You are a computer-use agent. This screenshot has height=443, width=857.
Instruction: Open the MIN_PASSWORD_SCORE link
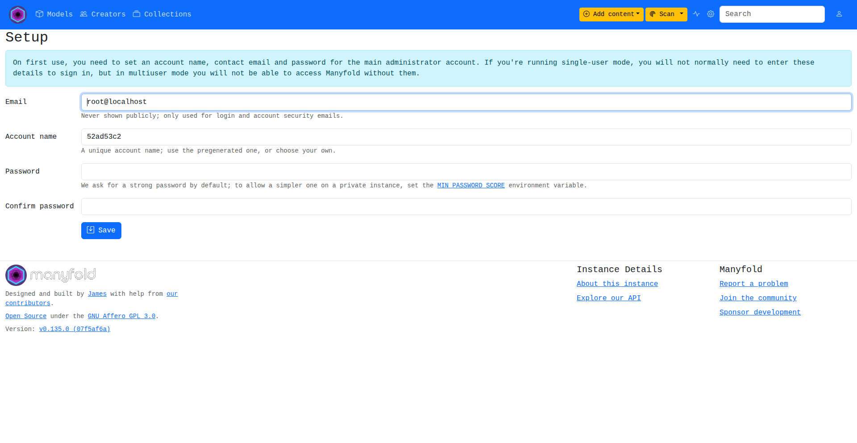470,186
